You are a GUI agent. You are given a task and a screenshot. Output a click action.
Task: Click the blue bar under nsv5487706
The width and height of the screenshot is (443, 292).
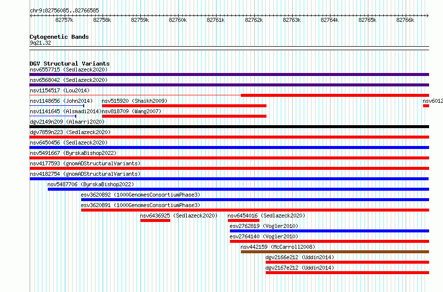(238, 189)
